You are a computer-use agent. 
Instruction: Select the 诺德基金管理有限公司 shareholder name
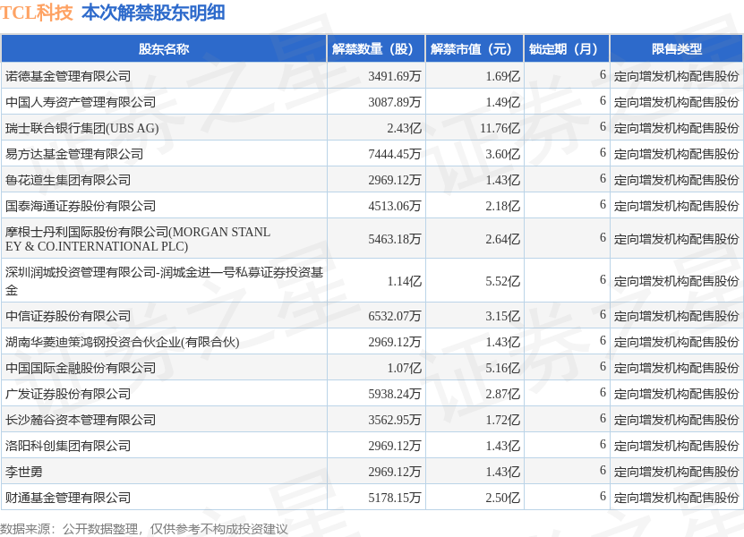[68, 76]
